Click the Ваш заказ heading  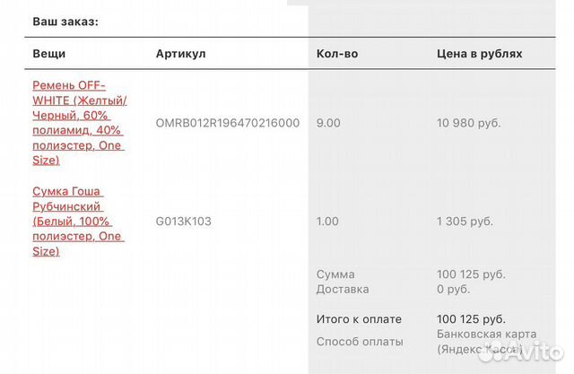pos(65,22)
